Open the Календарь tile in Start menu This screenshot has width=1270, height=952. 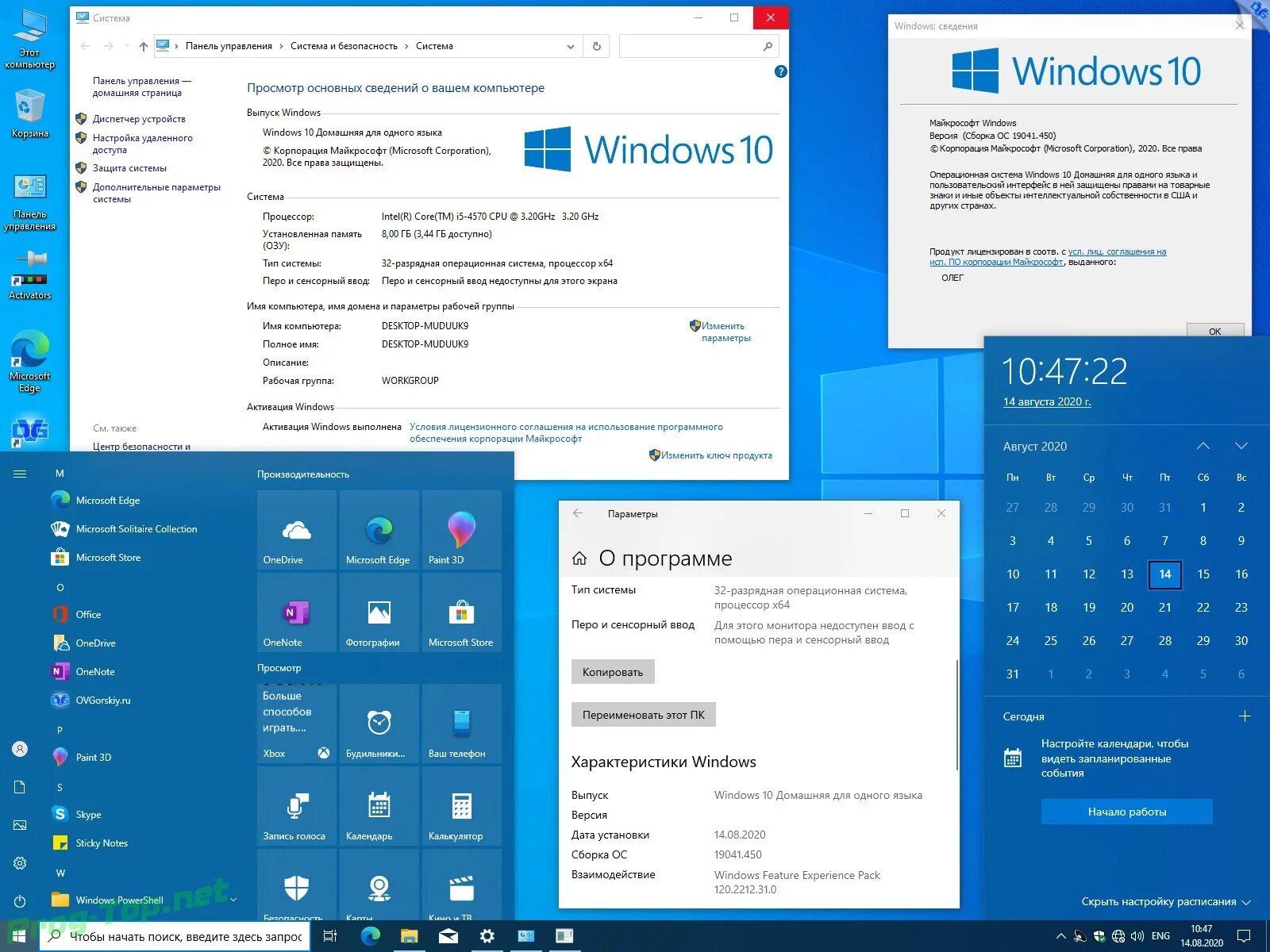(379, 806)
